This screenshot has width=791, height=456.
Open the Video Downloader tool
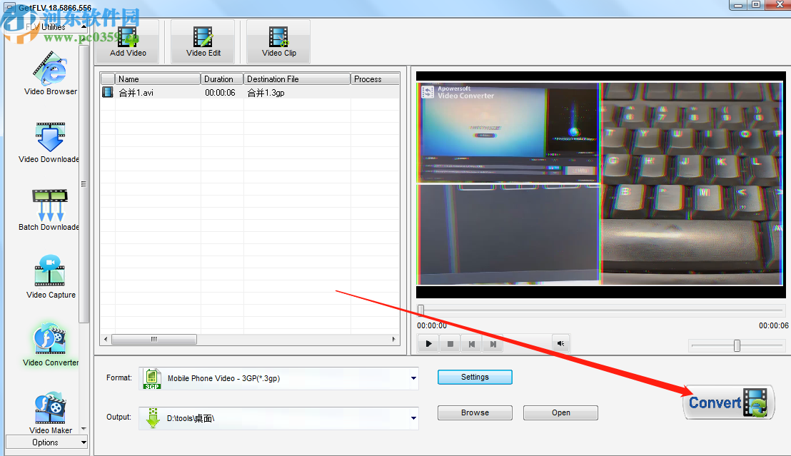[49, 143]
